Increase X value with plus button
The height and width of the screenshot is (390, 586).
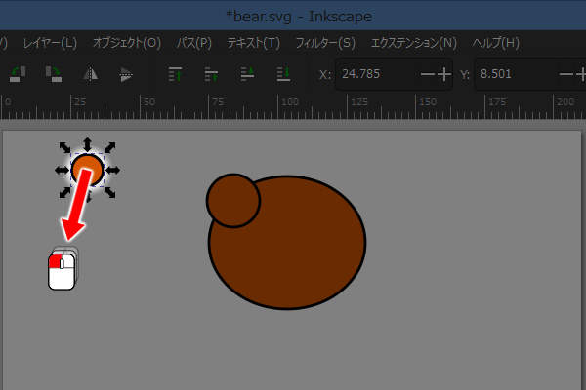coord(444,74)
